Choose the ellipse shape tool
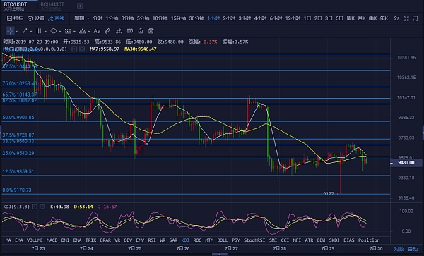Image resolution: width=424 pixels, height=256 pixels. click(x=54, y=31)
